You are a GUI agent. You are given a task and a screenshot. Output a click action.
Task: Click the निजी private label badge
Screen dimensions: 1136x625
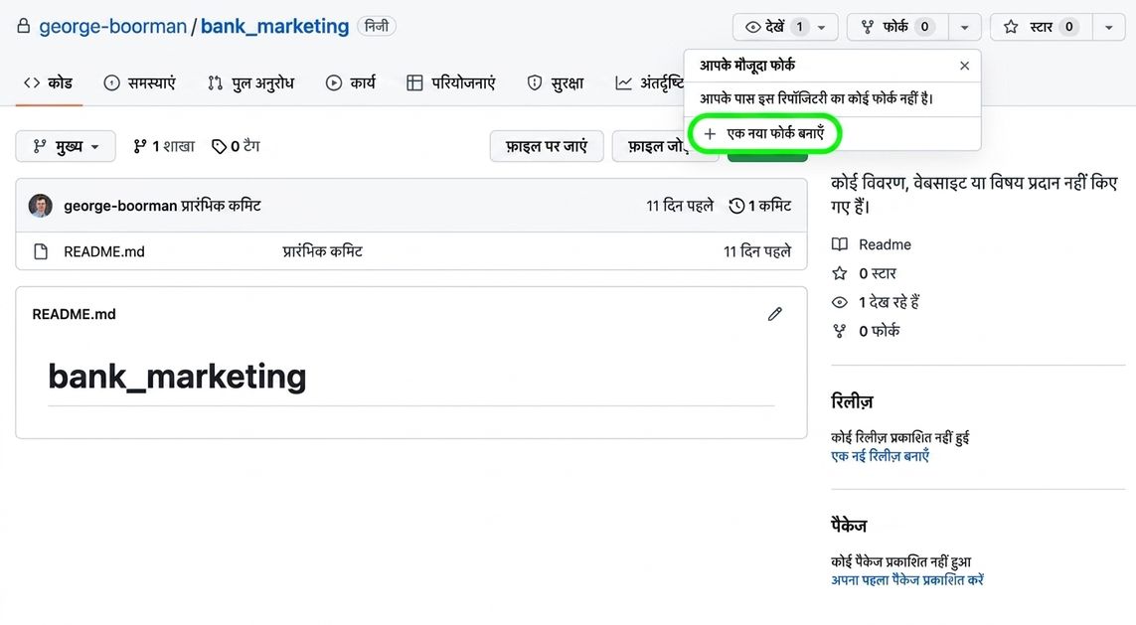(x=376, y=26)
